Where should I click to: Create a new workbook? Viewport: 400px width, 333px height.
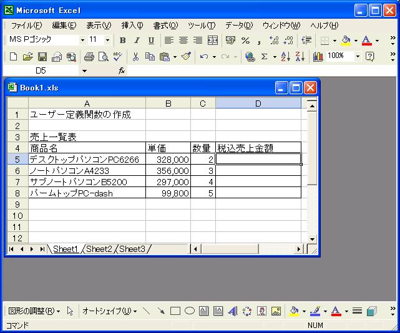pyautogui.click(x=13, y=56)
